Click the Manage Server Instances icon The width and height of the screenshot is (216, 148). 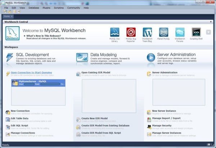(x=149, y=134)
